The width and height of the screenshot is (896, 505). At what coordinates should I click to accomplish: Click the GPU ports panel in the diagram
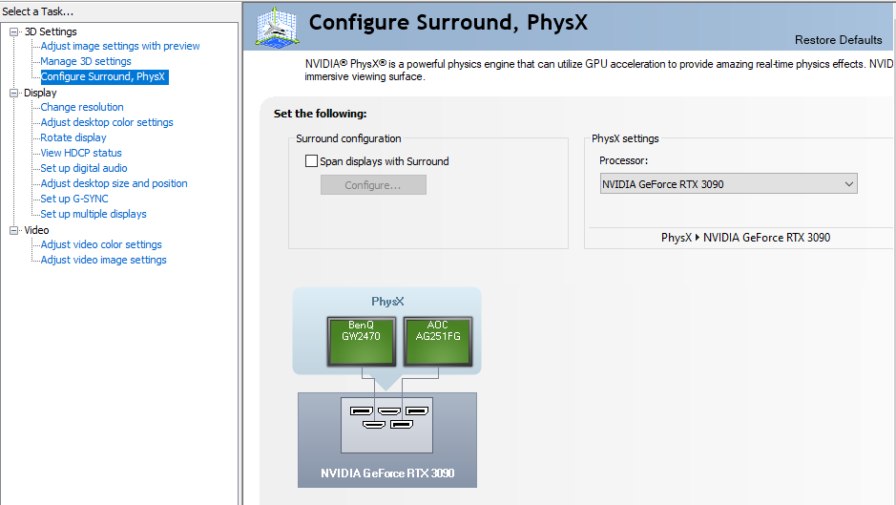tap(386, 425)
